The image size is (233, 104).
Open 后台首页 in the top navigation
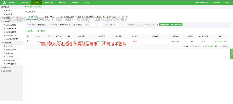tap(12, 3)
